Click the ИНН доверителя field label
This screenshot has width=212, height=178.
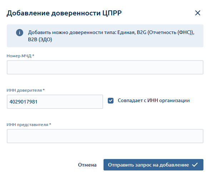(x=26, y=90)
